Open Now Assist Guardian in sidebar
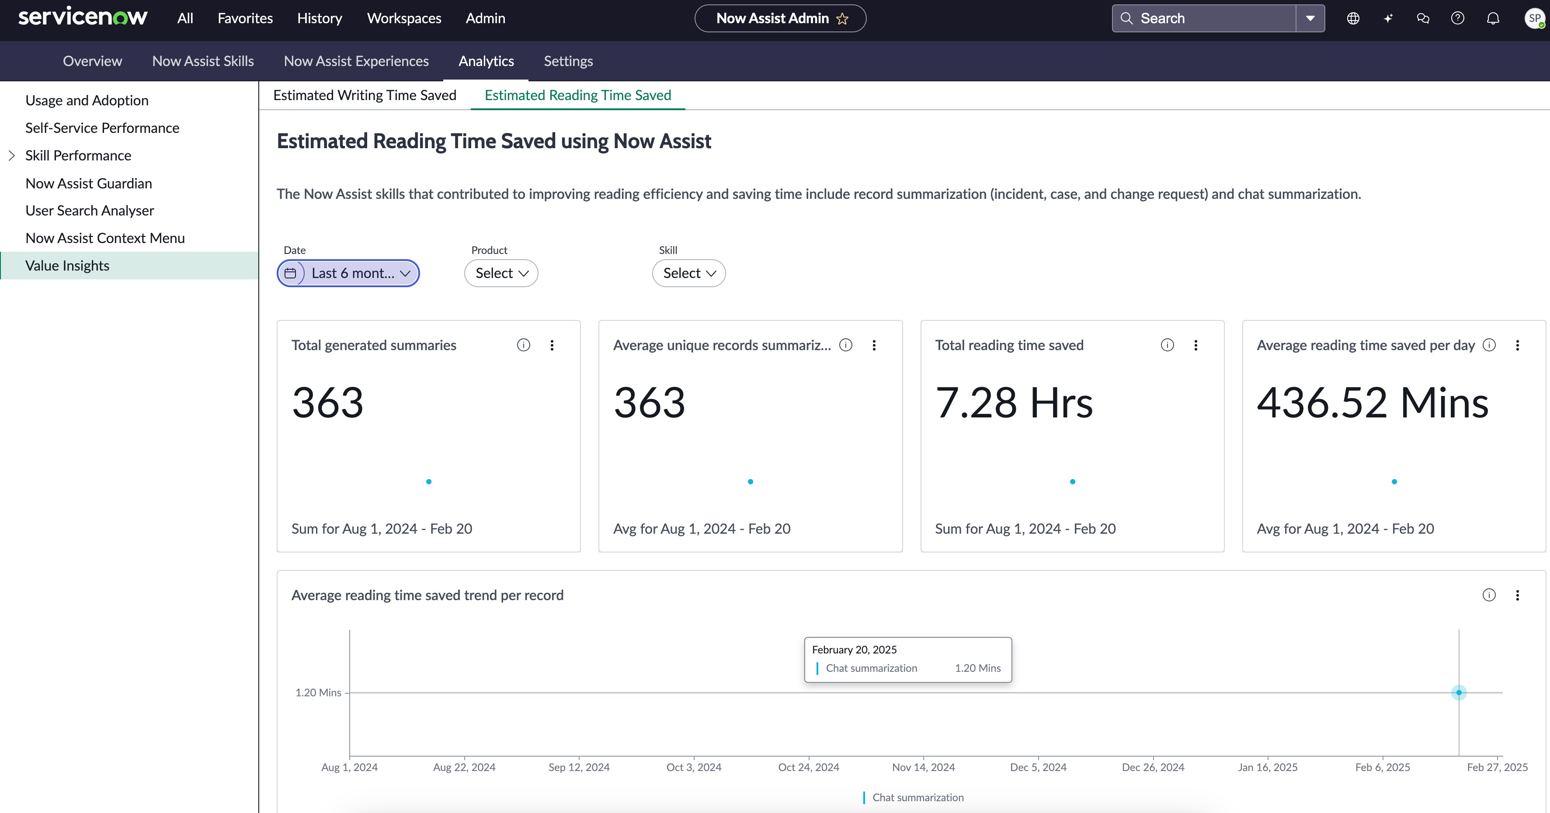Image resolution: width=1550 pixels, height=813 pixels. [x=88, y=184]
